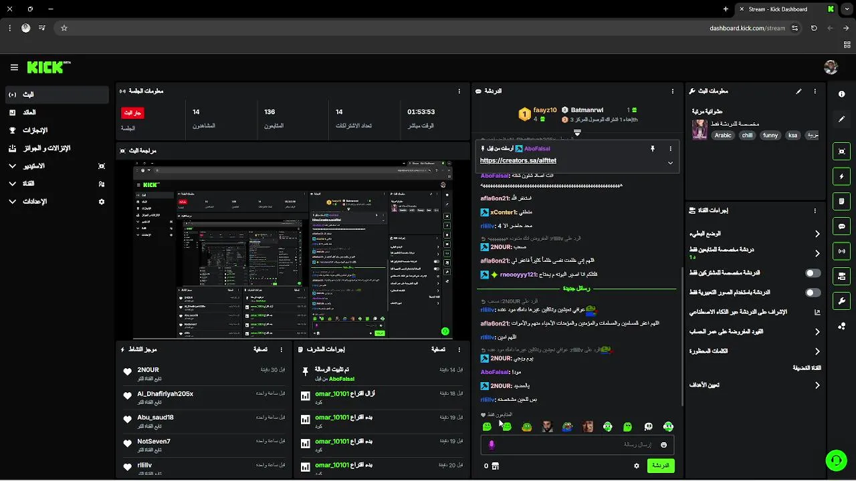
Task: Click the Arabic stream tag
Action: 723,135
